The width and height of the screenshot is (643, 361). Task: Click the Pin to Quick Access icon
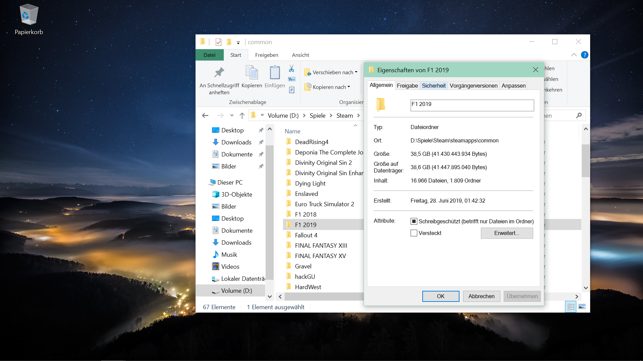219,73
